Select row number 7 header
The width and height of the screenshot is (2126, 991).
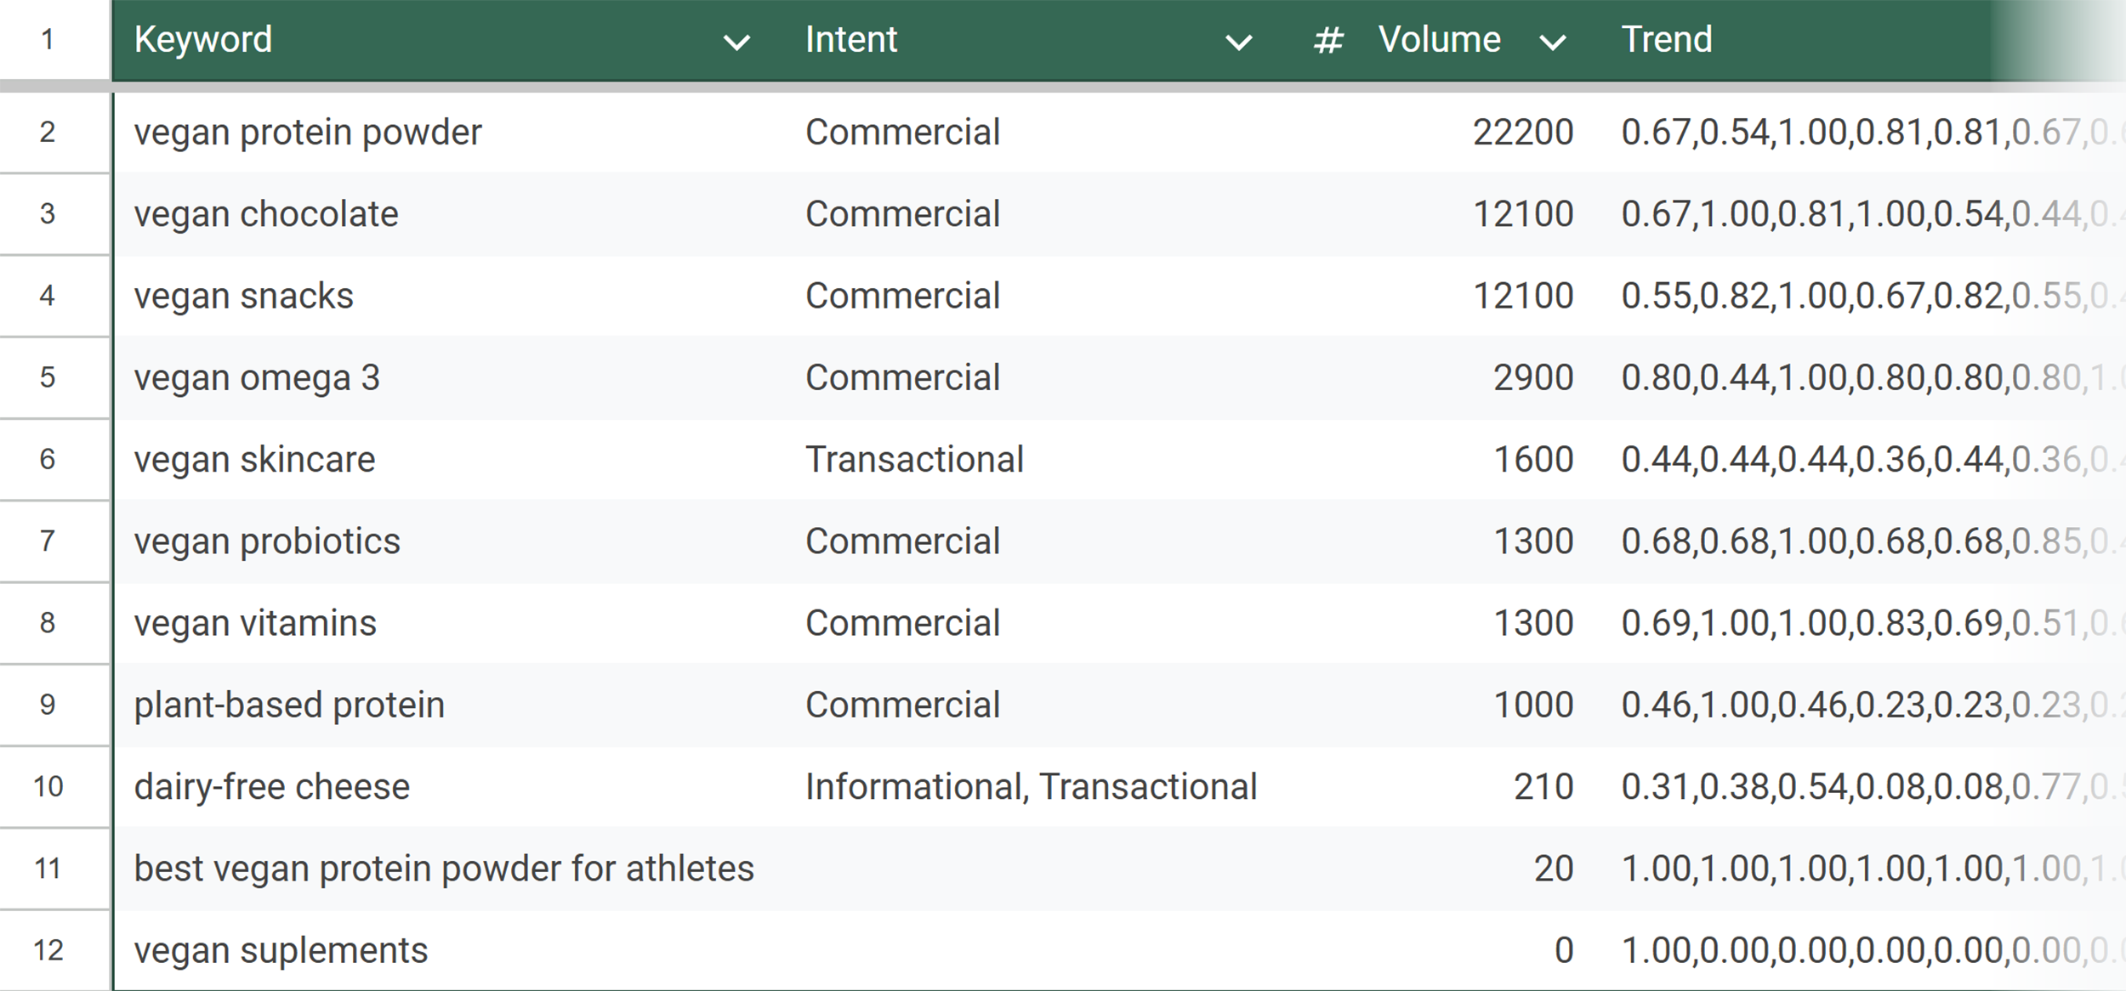click(48, 541)
